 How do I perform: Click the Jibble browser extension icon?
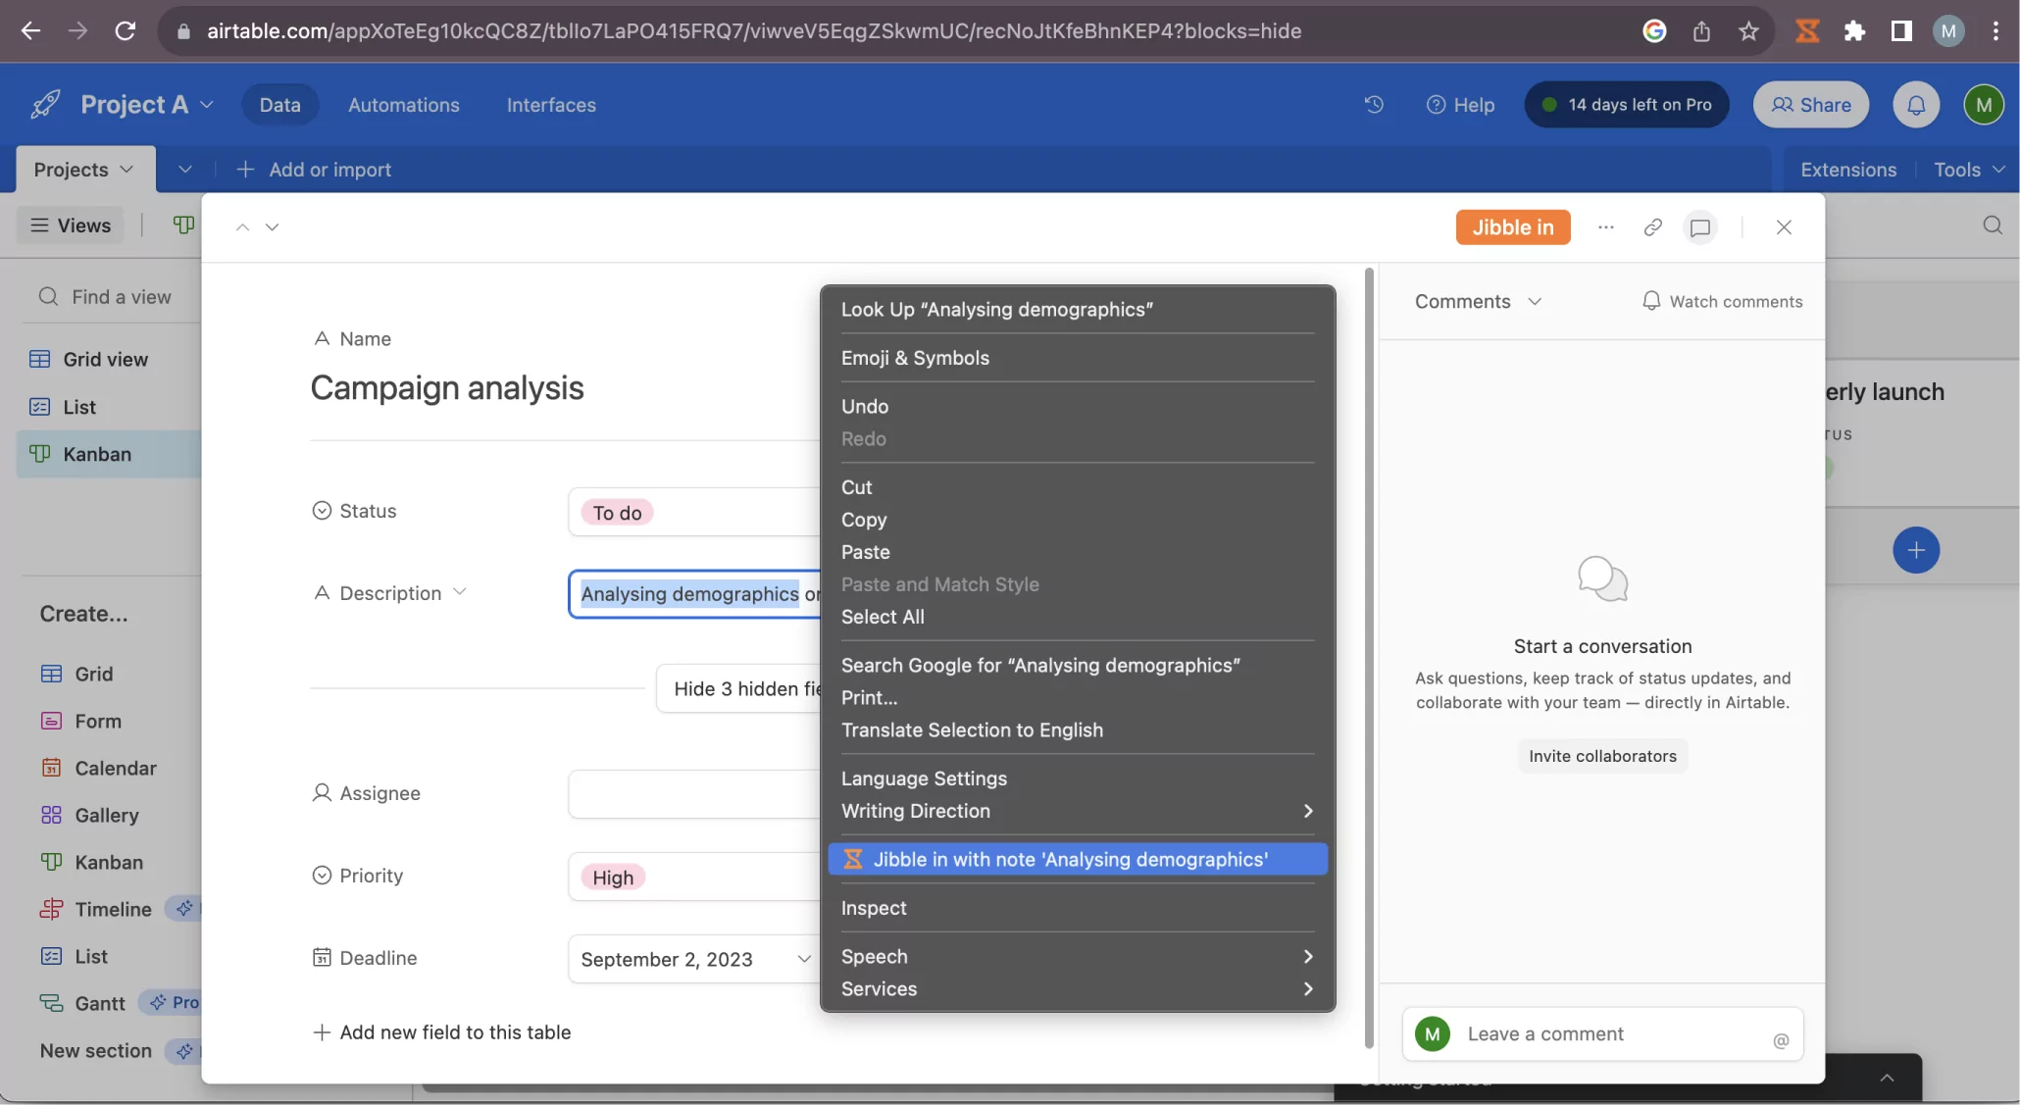pos(1806,31)
